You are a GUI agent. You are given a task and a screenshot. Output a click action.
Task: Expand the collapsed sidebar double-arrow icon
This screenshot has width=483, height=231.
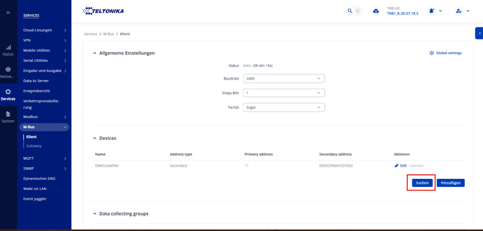(8, 13)
